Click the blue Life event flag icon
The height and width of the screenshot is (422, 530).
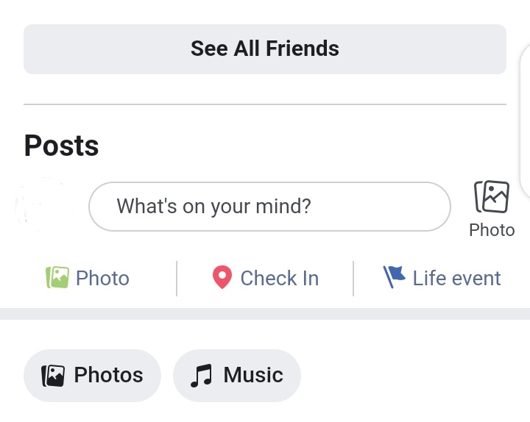(x=395, y=277)
